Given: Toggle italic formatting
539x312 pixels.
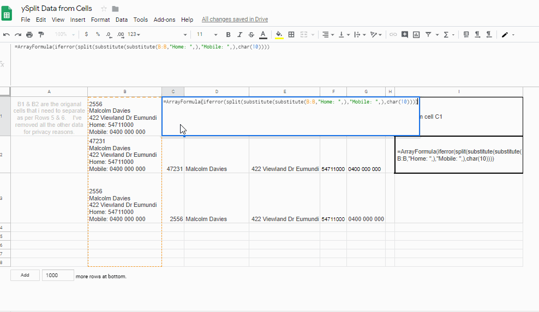Looking at the screenshot, I should (x=239, y=34).
